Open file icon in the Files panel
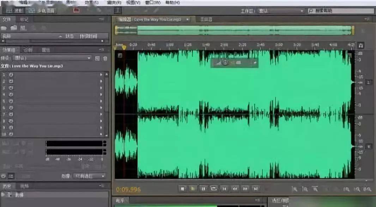This screenshot has width=376, height=207. [4, 27]
